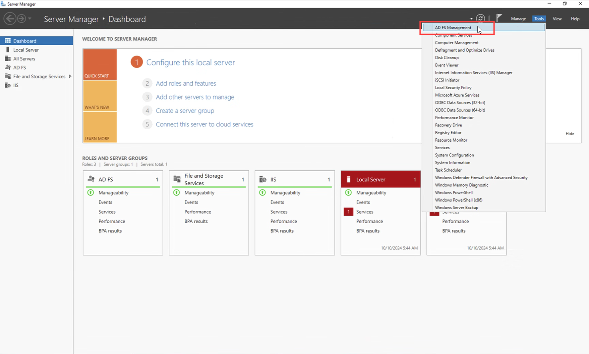
Task: Click Manageability in the AD FS tile
Action: tap(114, 193)
